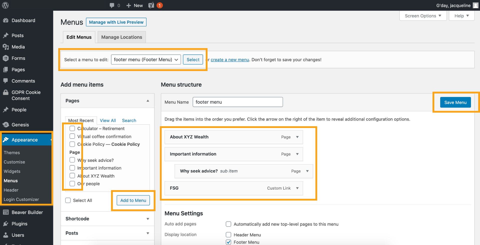Screen dimensions: 480x245
Task: Open Media library in sidebar
Action: [18, 47]
